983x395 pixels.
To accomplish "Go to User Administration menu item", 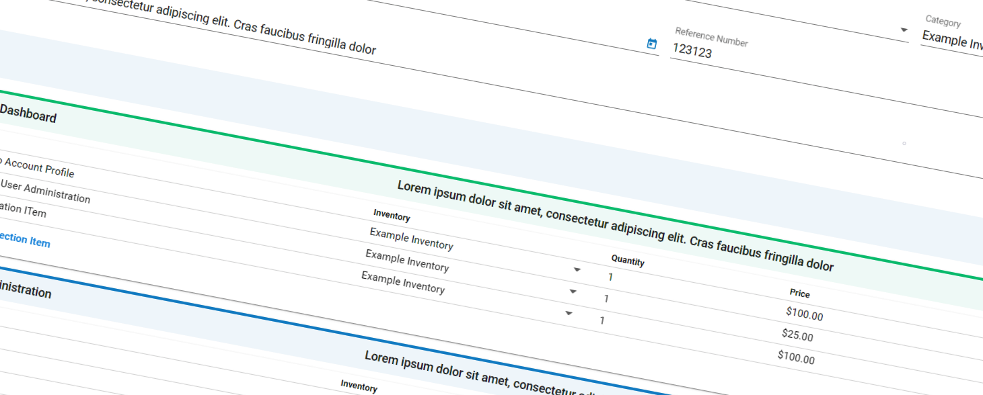I will click(x=45, y=190).
